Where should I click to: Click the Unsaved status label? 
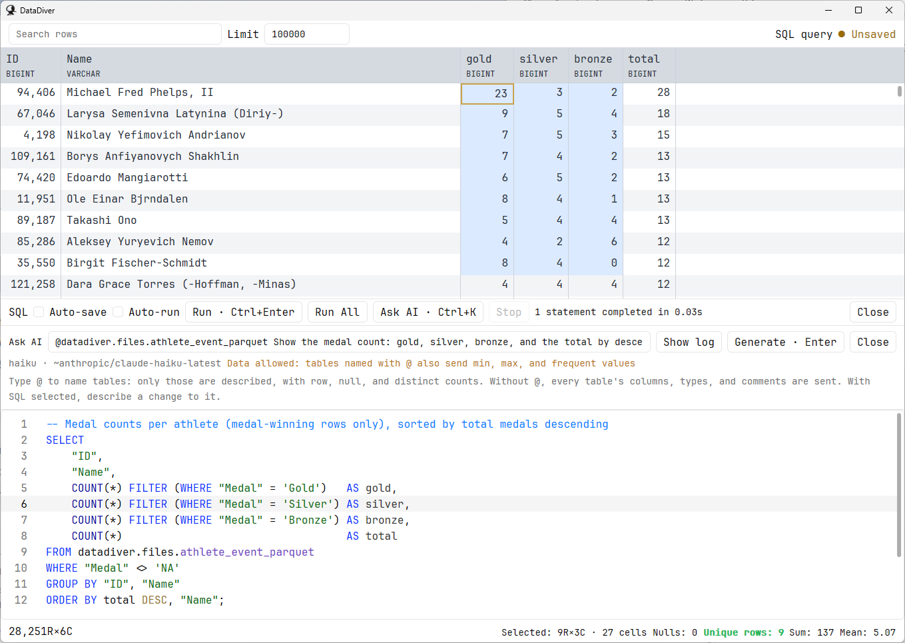[873, 34]
